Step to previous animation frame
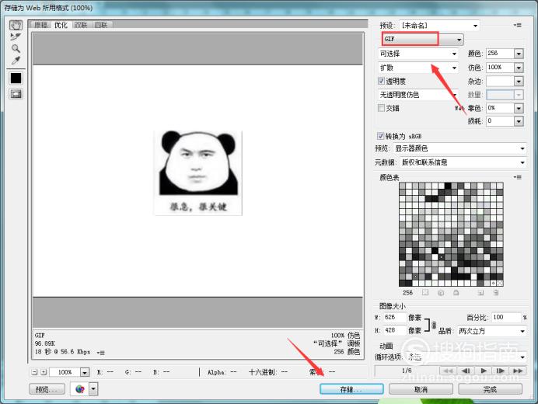The width and height of the screenshot is (538, 404). (465, 371)
